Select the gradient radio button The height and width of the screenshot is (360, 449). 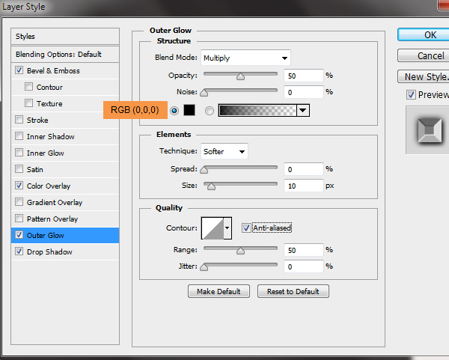point(209,110)
